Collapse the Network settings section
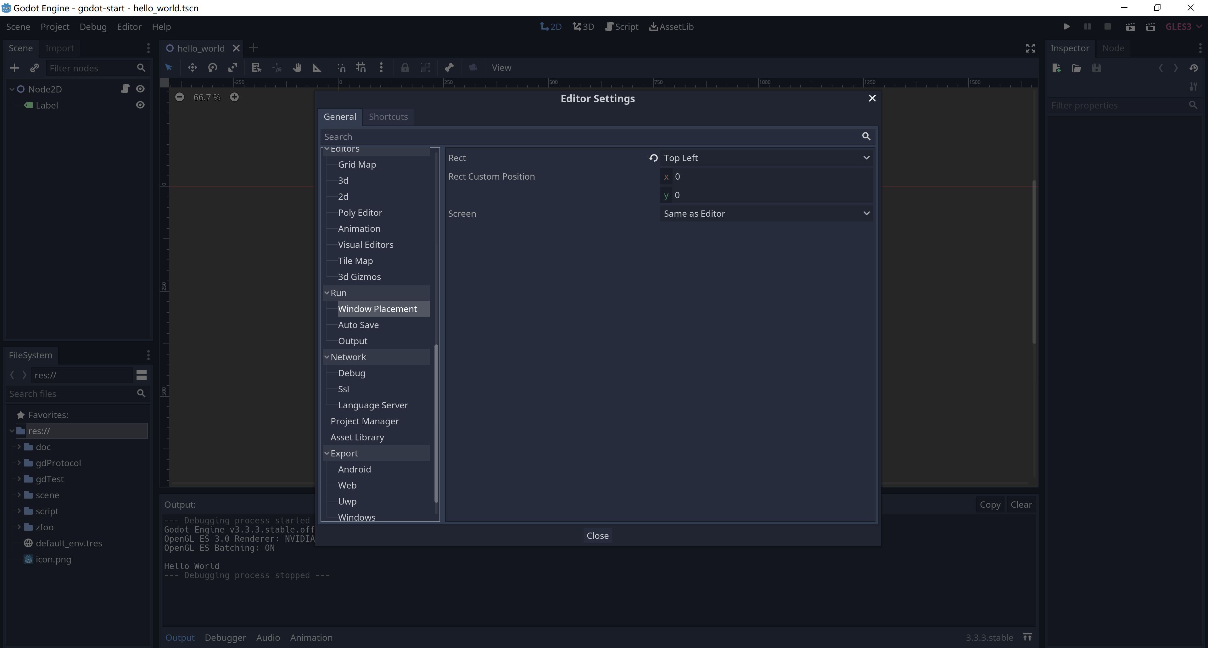This screenshot has width=1208, height=648. (327, 357)
